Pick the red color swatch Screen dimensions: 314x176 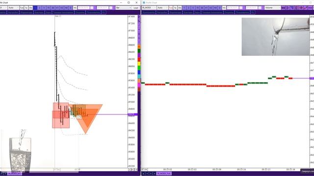click(139, 59)
